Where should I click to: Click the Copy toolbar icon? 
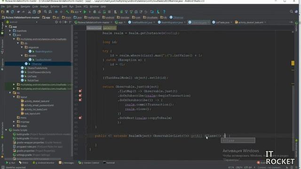pyautogui.click(x=34, y=12)
